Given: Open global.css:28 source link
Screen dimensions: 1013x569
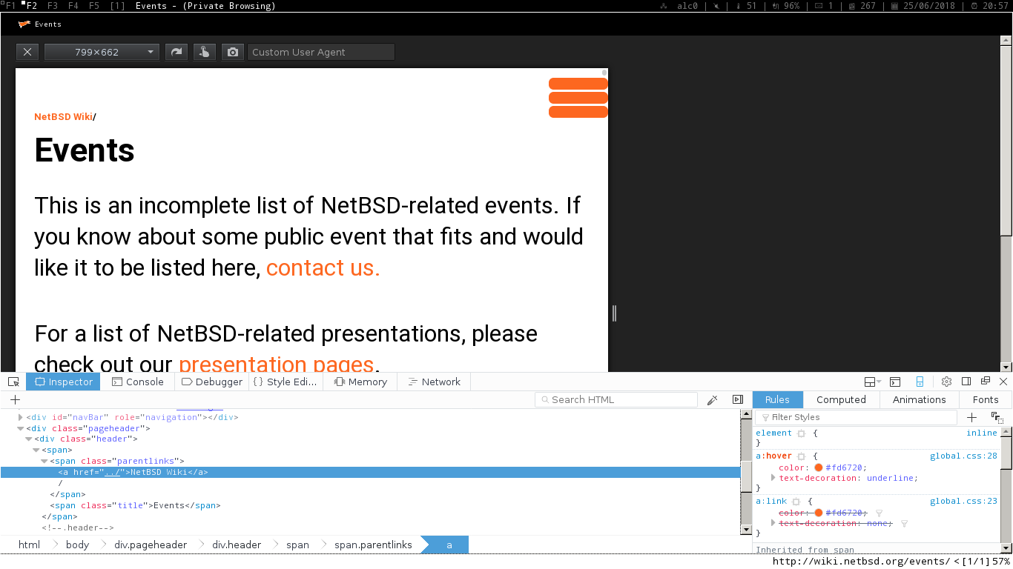Looking at the screenshot, I should click(x=963, y=456).
